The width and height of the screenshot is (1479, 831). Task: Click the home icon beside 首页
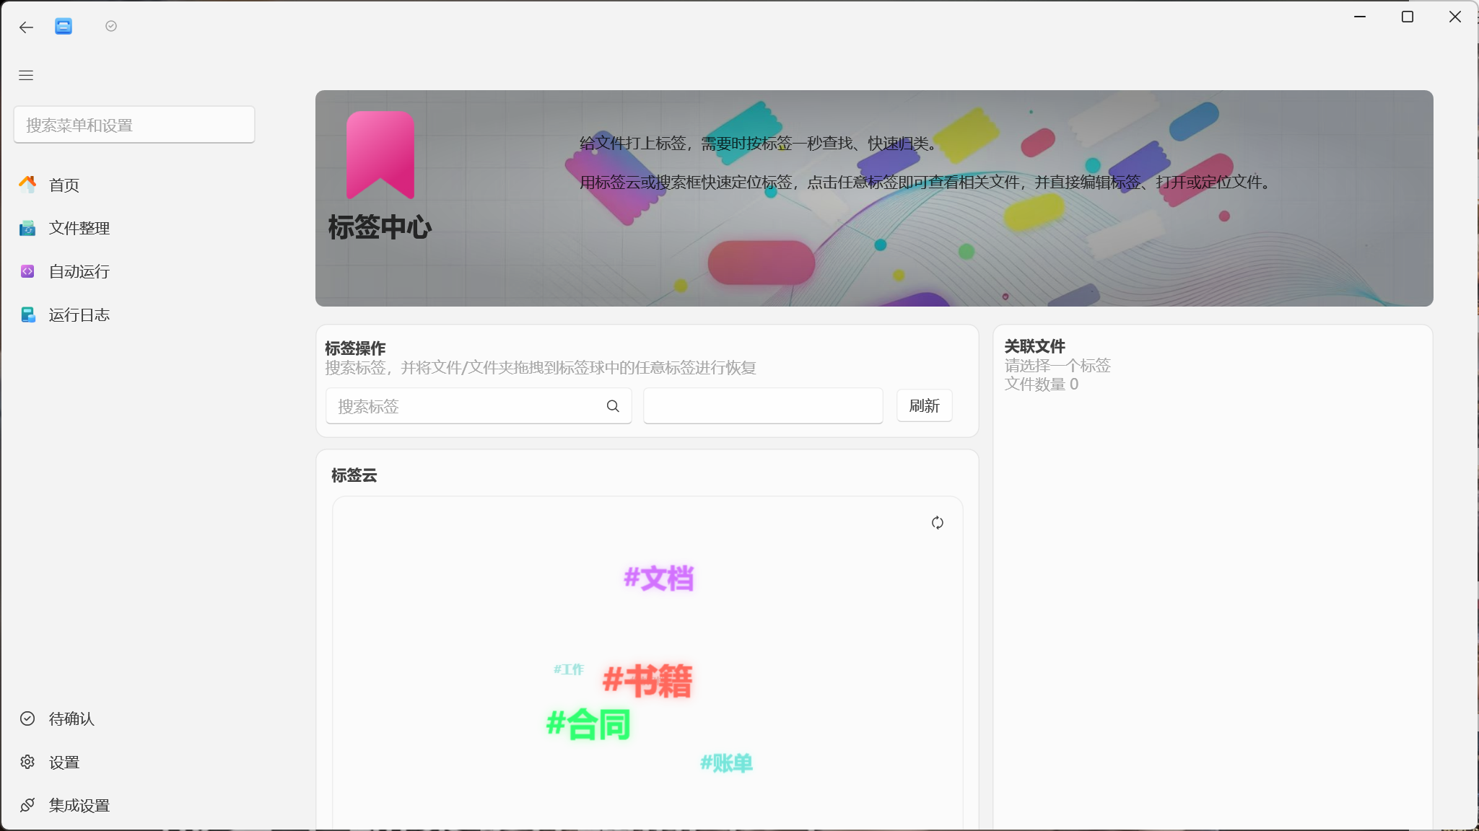pyautogui.click(x=27, y=185)
